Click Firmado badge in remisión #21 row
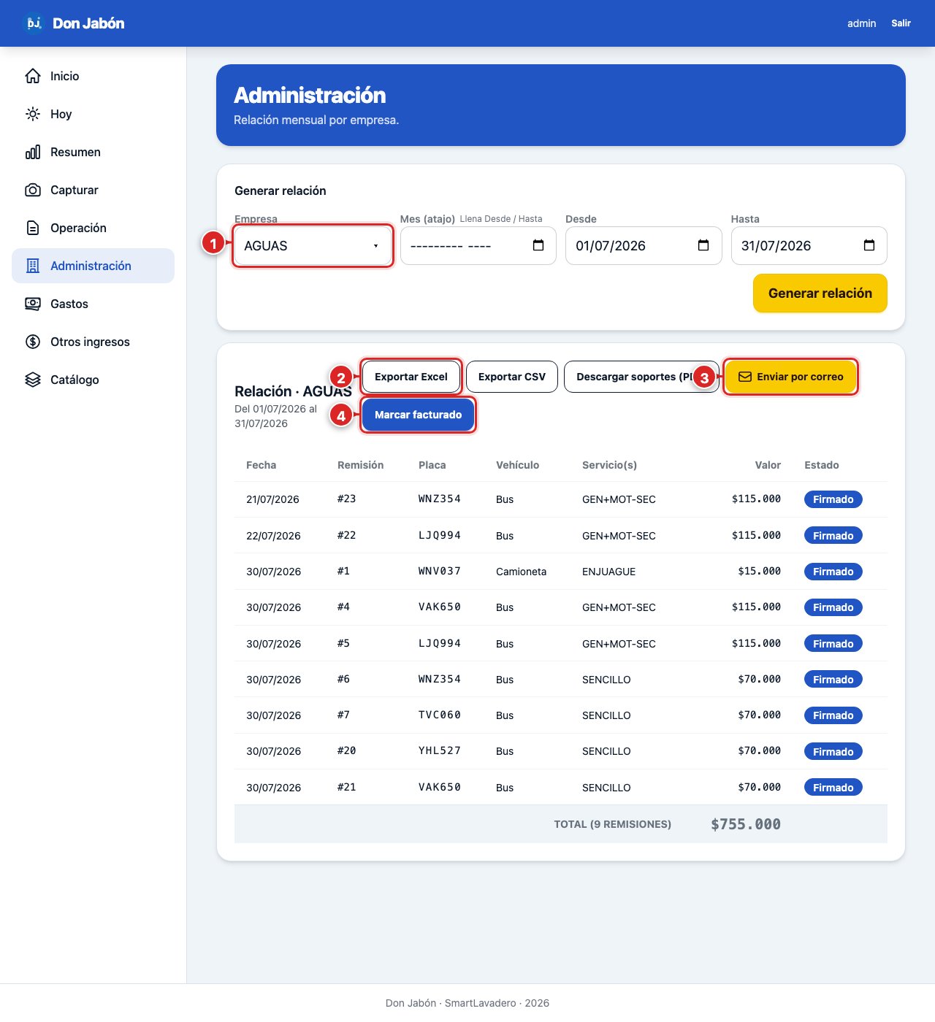The image size is (935, 1022). (x=833, y=788)
